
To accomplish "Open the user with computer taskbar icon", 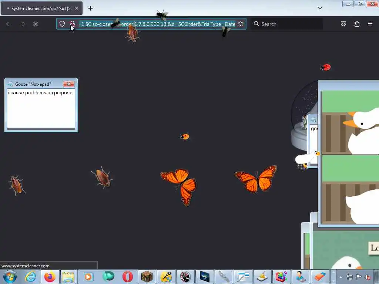I will pyautogui.click(x=301, y=277).
